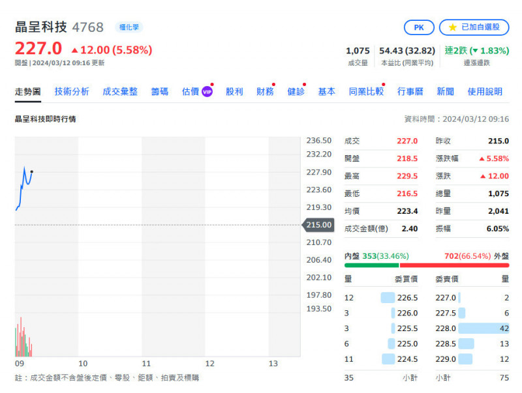Open the 財務 tab

pyautogui.click(x=265, y=91)
